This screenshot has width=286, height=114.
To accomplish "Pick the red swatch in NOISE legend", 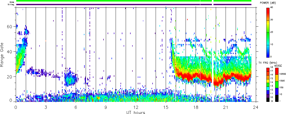I will pos(277,71).
